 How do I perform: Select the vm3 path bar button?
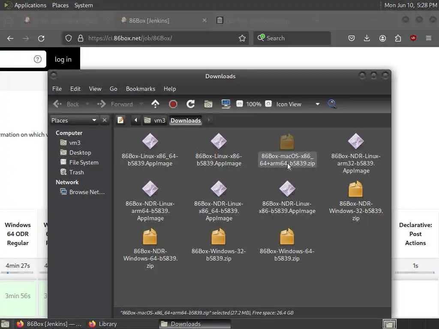point(155,120)
